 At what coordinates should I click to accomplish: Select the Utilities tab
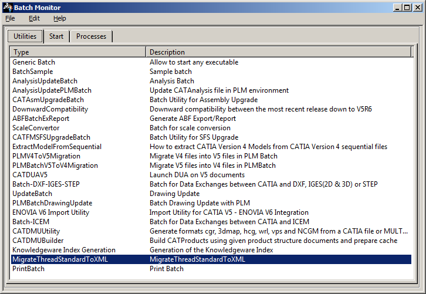click(x=25, y=36)
